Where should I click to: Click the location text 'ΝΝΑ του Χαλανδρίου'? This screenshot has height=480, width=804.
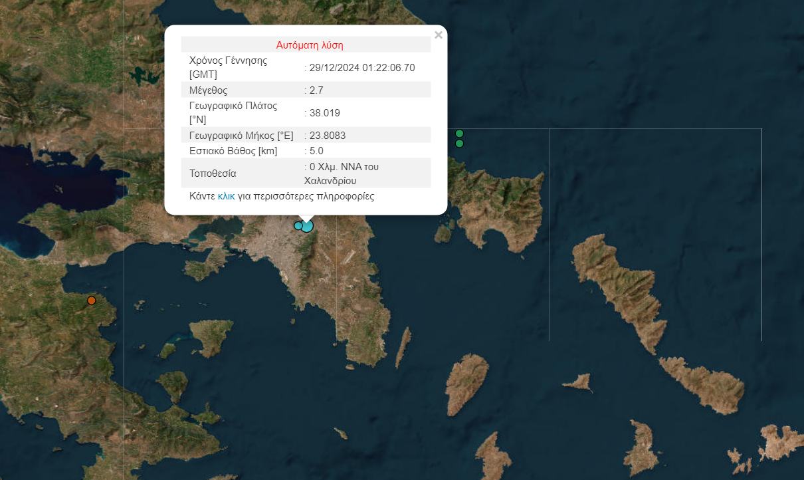pos(342,174)
